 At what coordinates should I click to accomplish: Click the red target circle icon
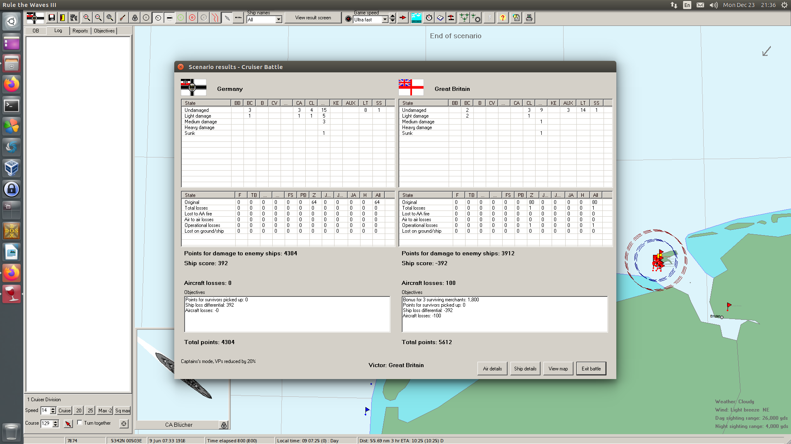pos(192,18)
